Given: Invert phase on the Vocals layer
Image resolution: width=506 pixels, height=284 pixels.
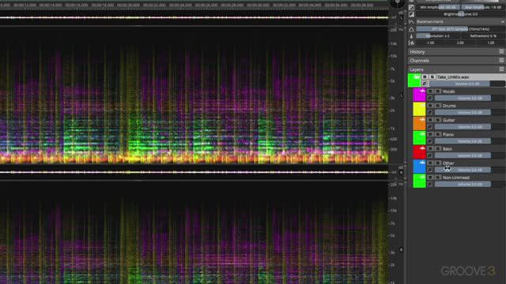Looking at the screenshot, I should tap(430, 98).
